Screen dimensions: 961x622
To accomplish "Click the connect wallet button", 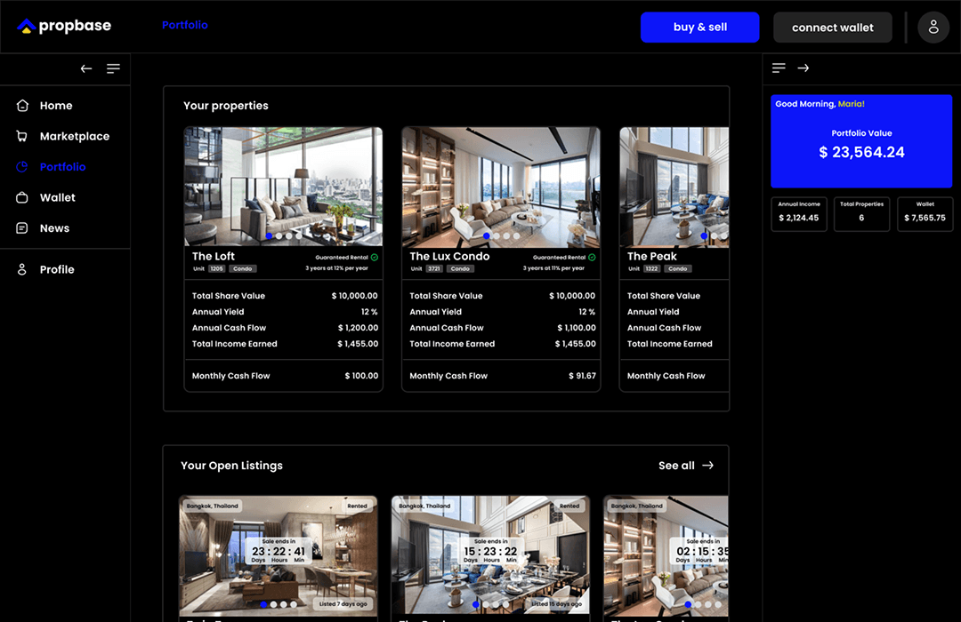I will tap(832, 28).
